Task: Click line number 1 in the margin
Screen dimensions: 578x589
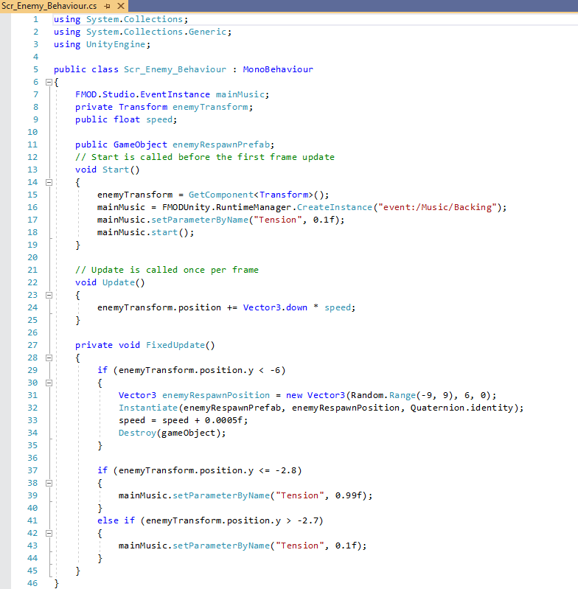Action: pos(35,19)
